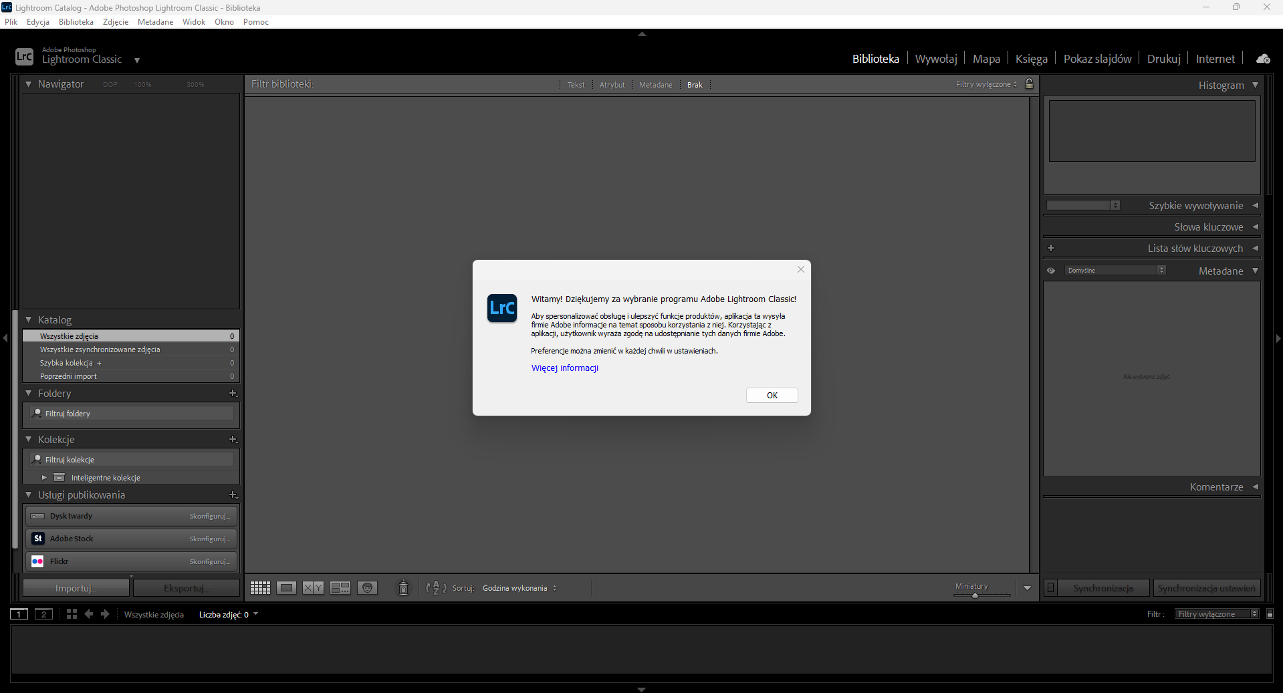Open People face view

point(368,588)
